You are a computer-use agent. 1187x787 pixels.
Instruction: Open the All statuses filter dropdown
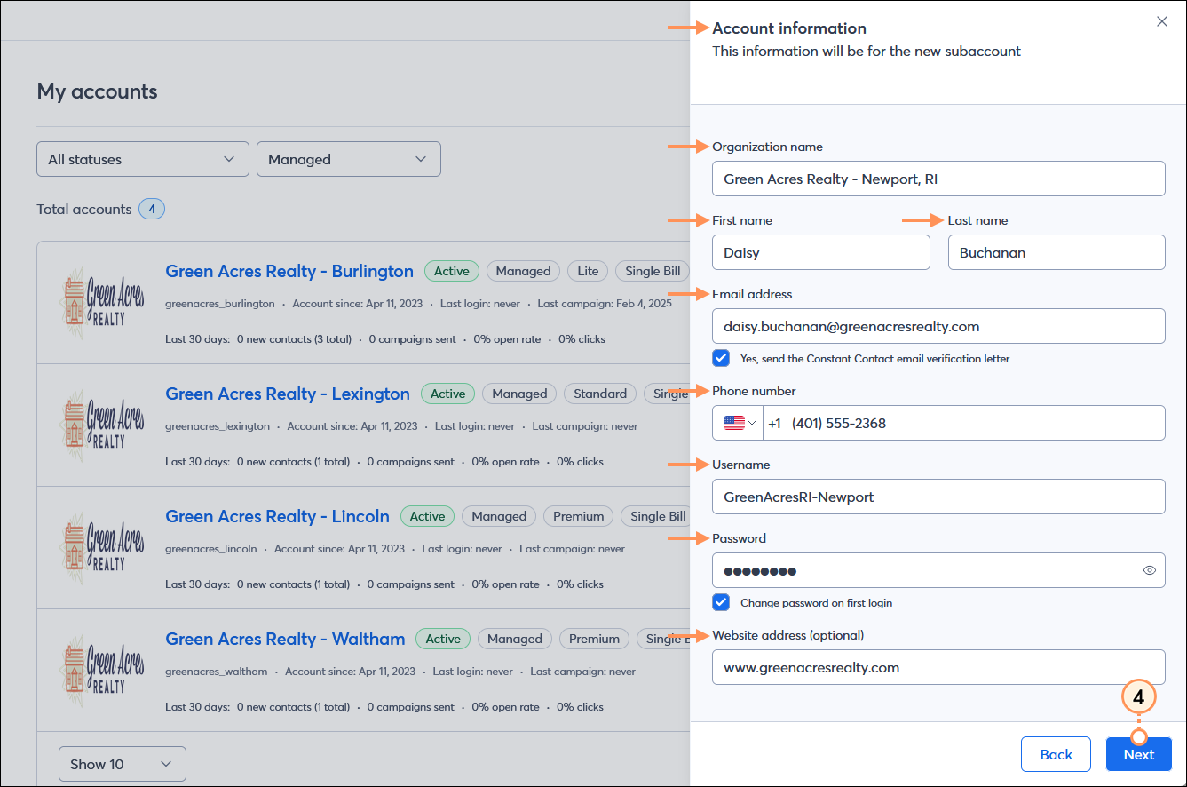(142, 159)
